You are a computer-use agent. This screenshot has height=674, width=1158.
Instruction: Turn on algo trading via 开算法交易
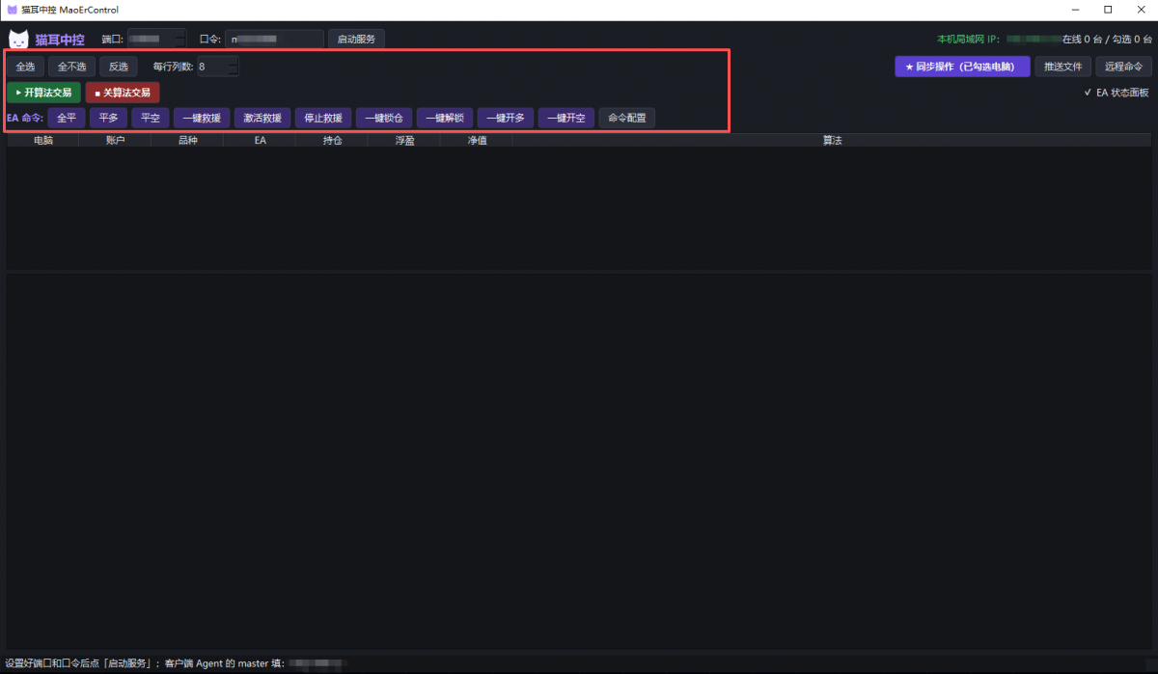click(x=43, y=93)
